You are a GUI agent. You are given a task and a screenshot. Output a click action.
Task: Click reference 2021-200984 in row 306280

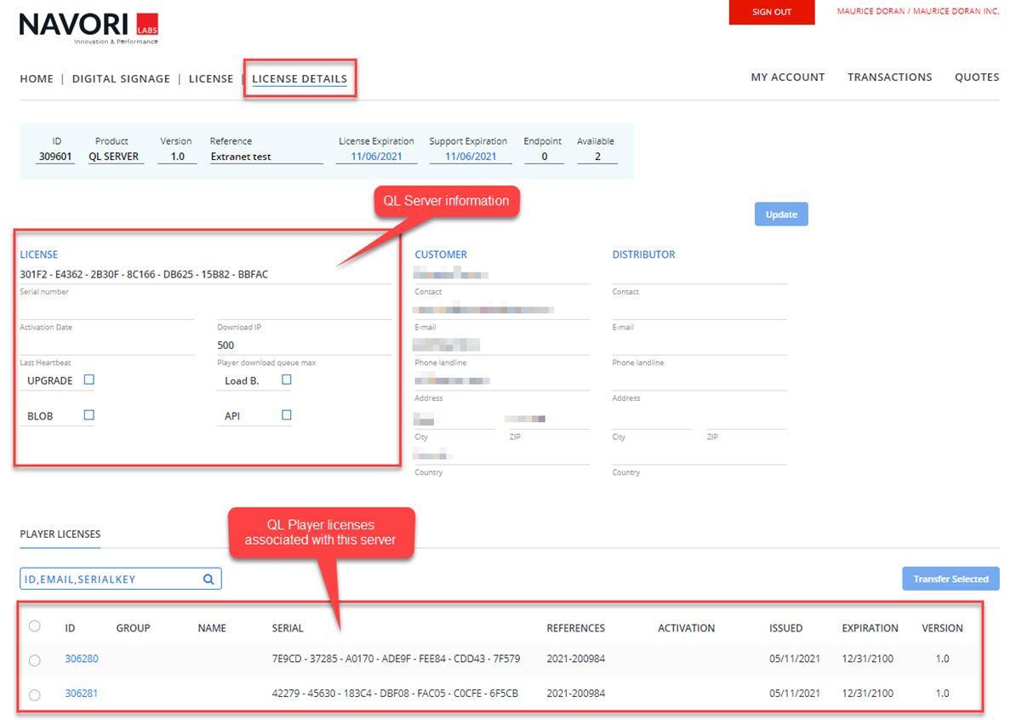576,659
